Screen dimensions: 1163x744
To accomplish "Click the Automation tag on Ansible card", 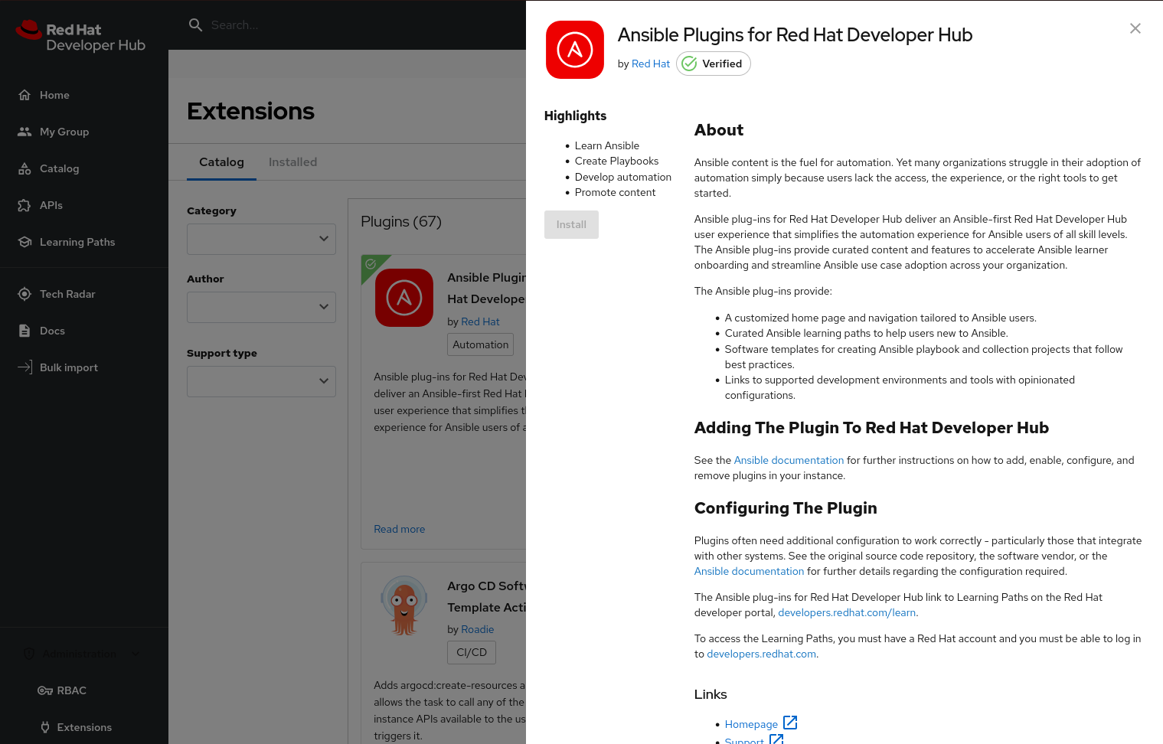I will [481, 344].
